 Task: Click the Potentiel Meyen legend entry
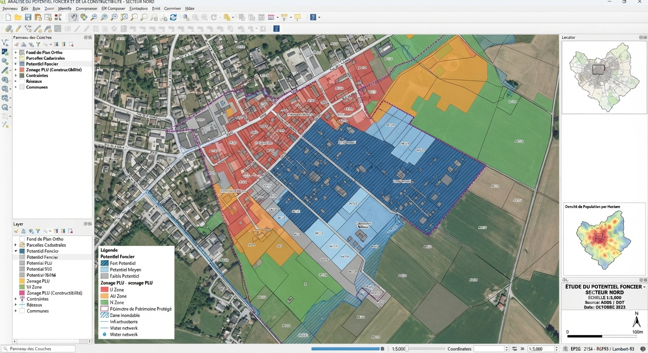[x=121, y=270]
